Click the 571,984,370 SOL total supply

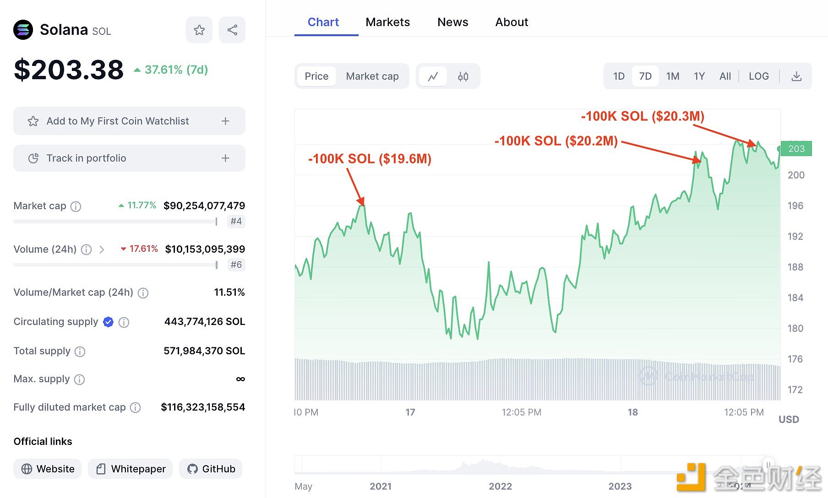tap(204, 351)
